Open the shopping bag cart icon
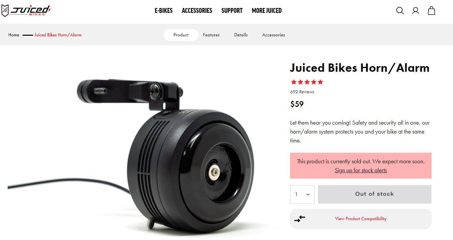The height and width of the screenshot is (240, 453). 431,11
